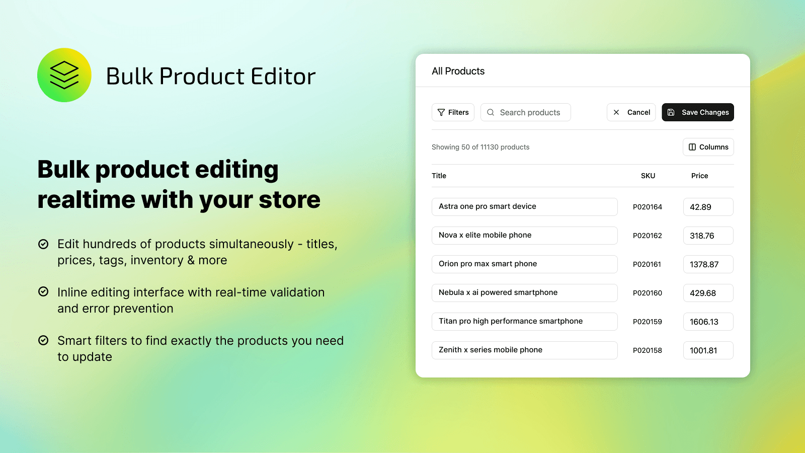The image size is (805, 453).
Task: Edit price field 1606.13
Action: 708,322
